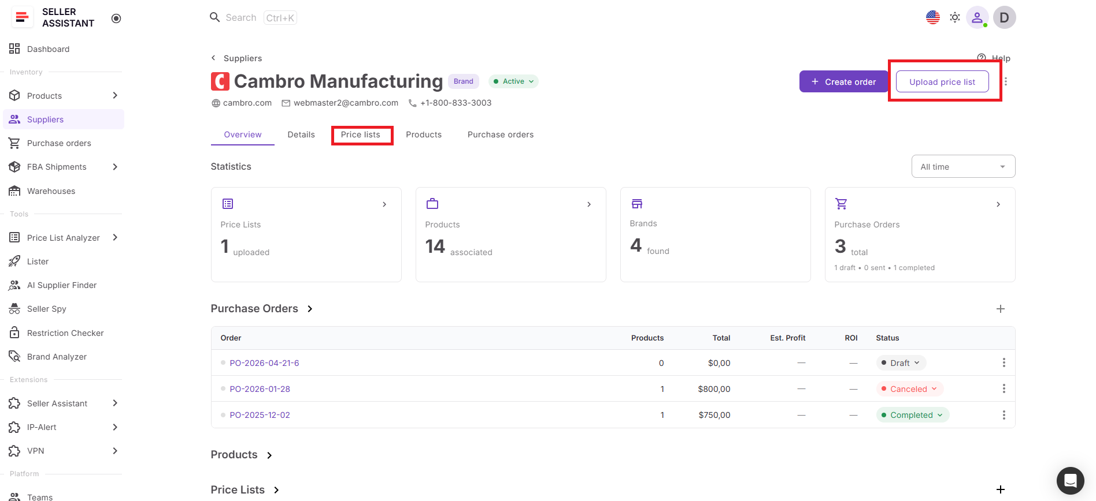Open Teams in the sidebar
Screen dimensions: 1096x501
(40, 497)
